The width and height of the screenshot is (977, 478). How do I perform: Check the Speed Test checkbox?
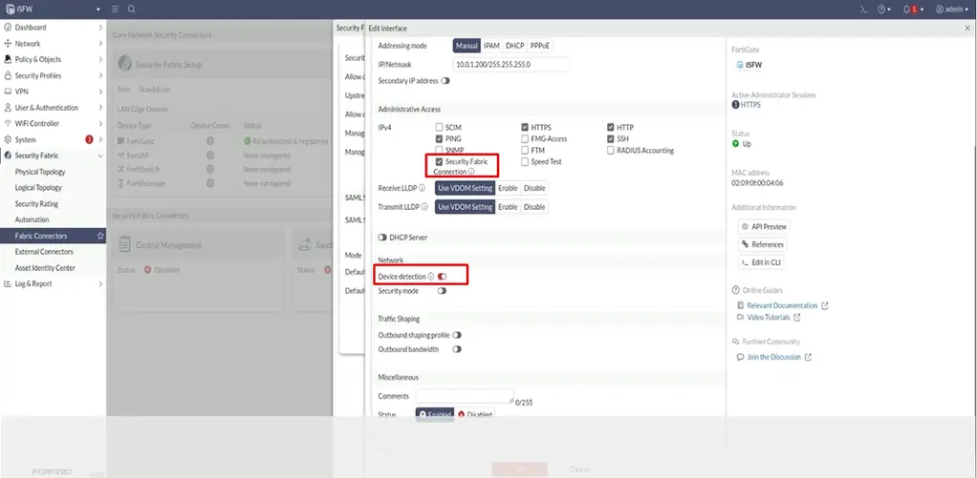click(525, 161)
